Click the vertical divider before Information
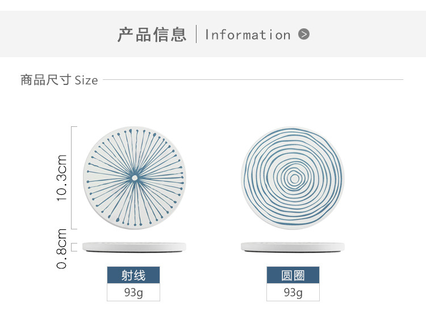The image size is (426, 320). (196, 34)
